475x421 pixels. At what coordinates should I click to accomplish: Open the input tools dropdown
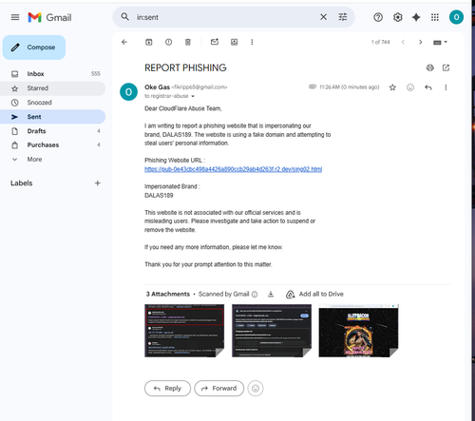pos(440,42)
